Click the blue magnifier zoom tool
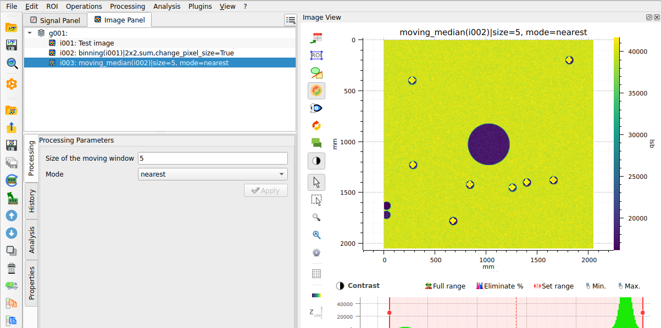 pyautogui.click(x=316, y=235)
